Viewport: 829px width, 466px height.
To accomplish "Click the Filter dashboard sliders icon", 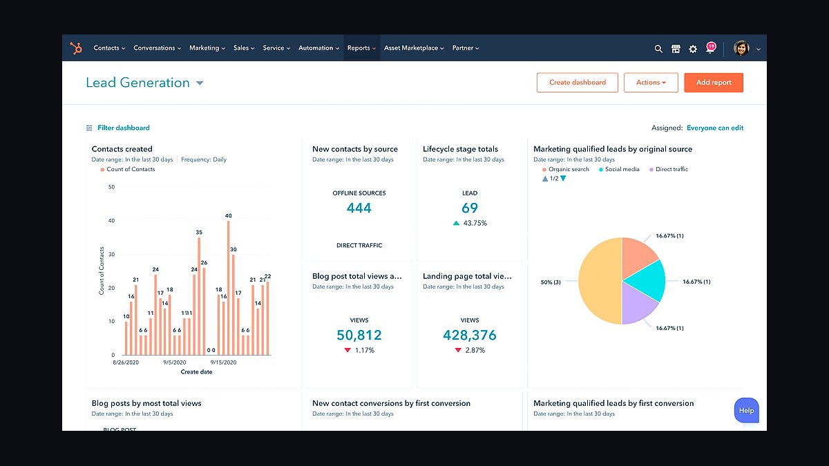I will pos(89,128).
